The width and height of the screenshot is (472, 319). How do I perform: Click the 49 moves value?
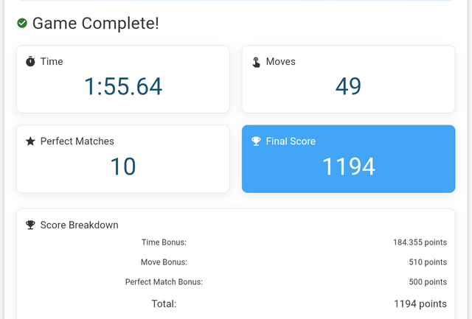(348, 87)
